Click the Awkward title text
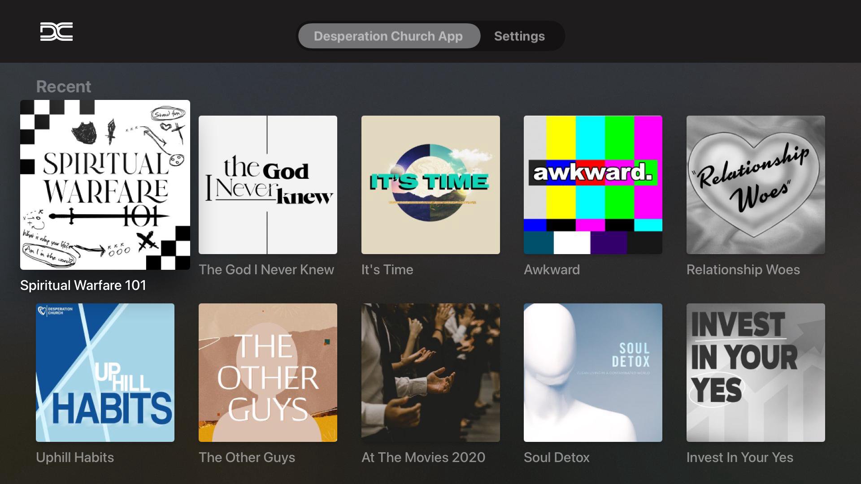The image size is (861, 484). (x=552, y=270)
